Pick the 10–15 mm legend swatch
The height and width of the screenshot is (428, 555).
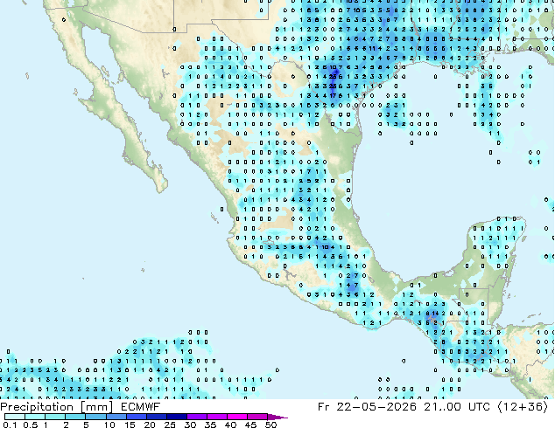tap(116, 417)
